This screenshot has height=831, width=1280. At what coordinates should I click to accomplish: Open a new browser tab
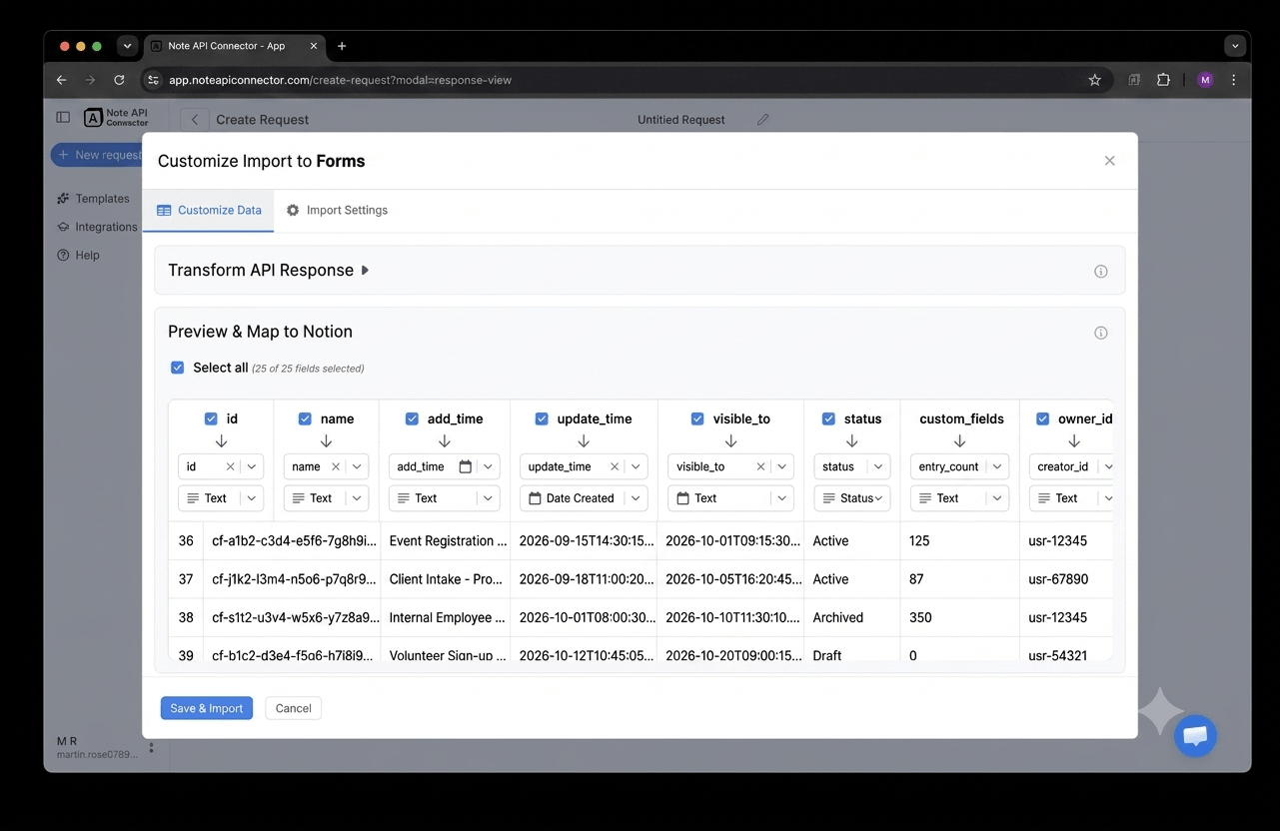pos(342,46)
